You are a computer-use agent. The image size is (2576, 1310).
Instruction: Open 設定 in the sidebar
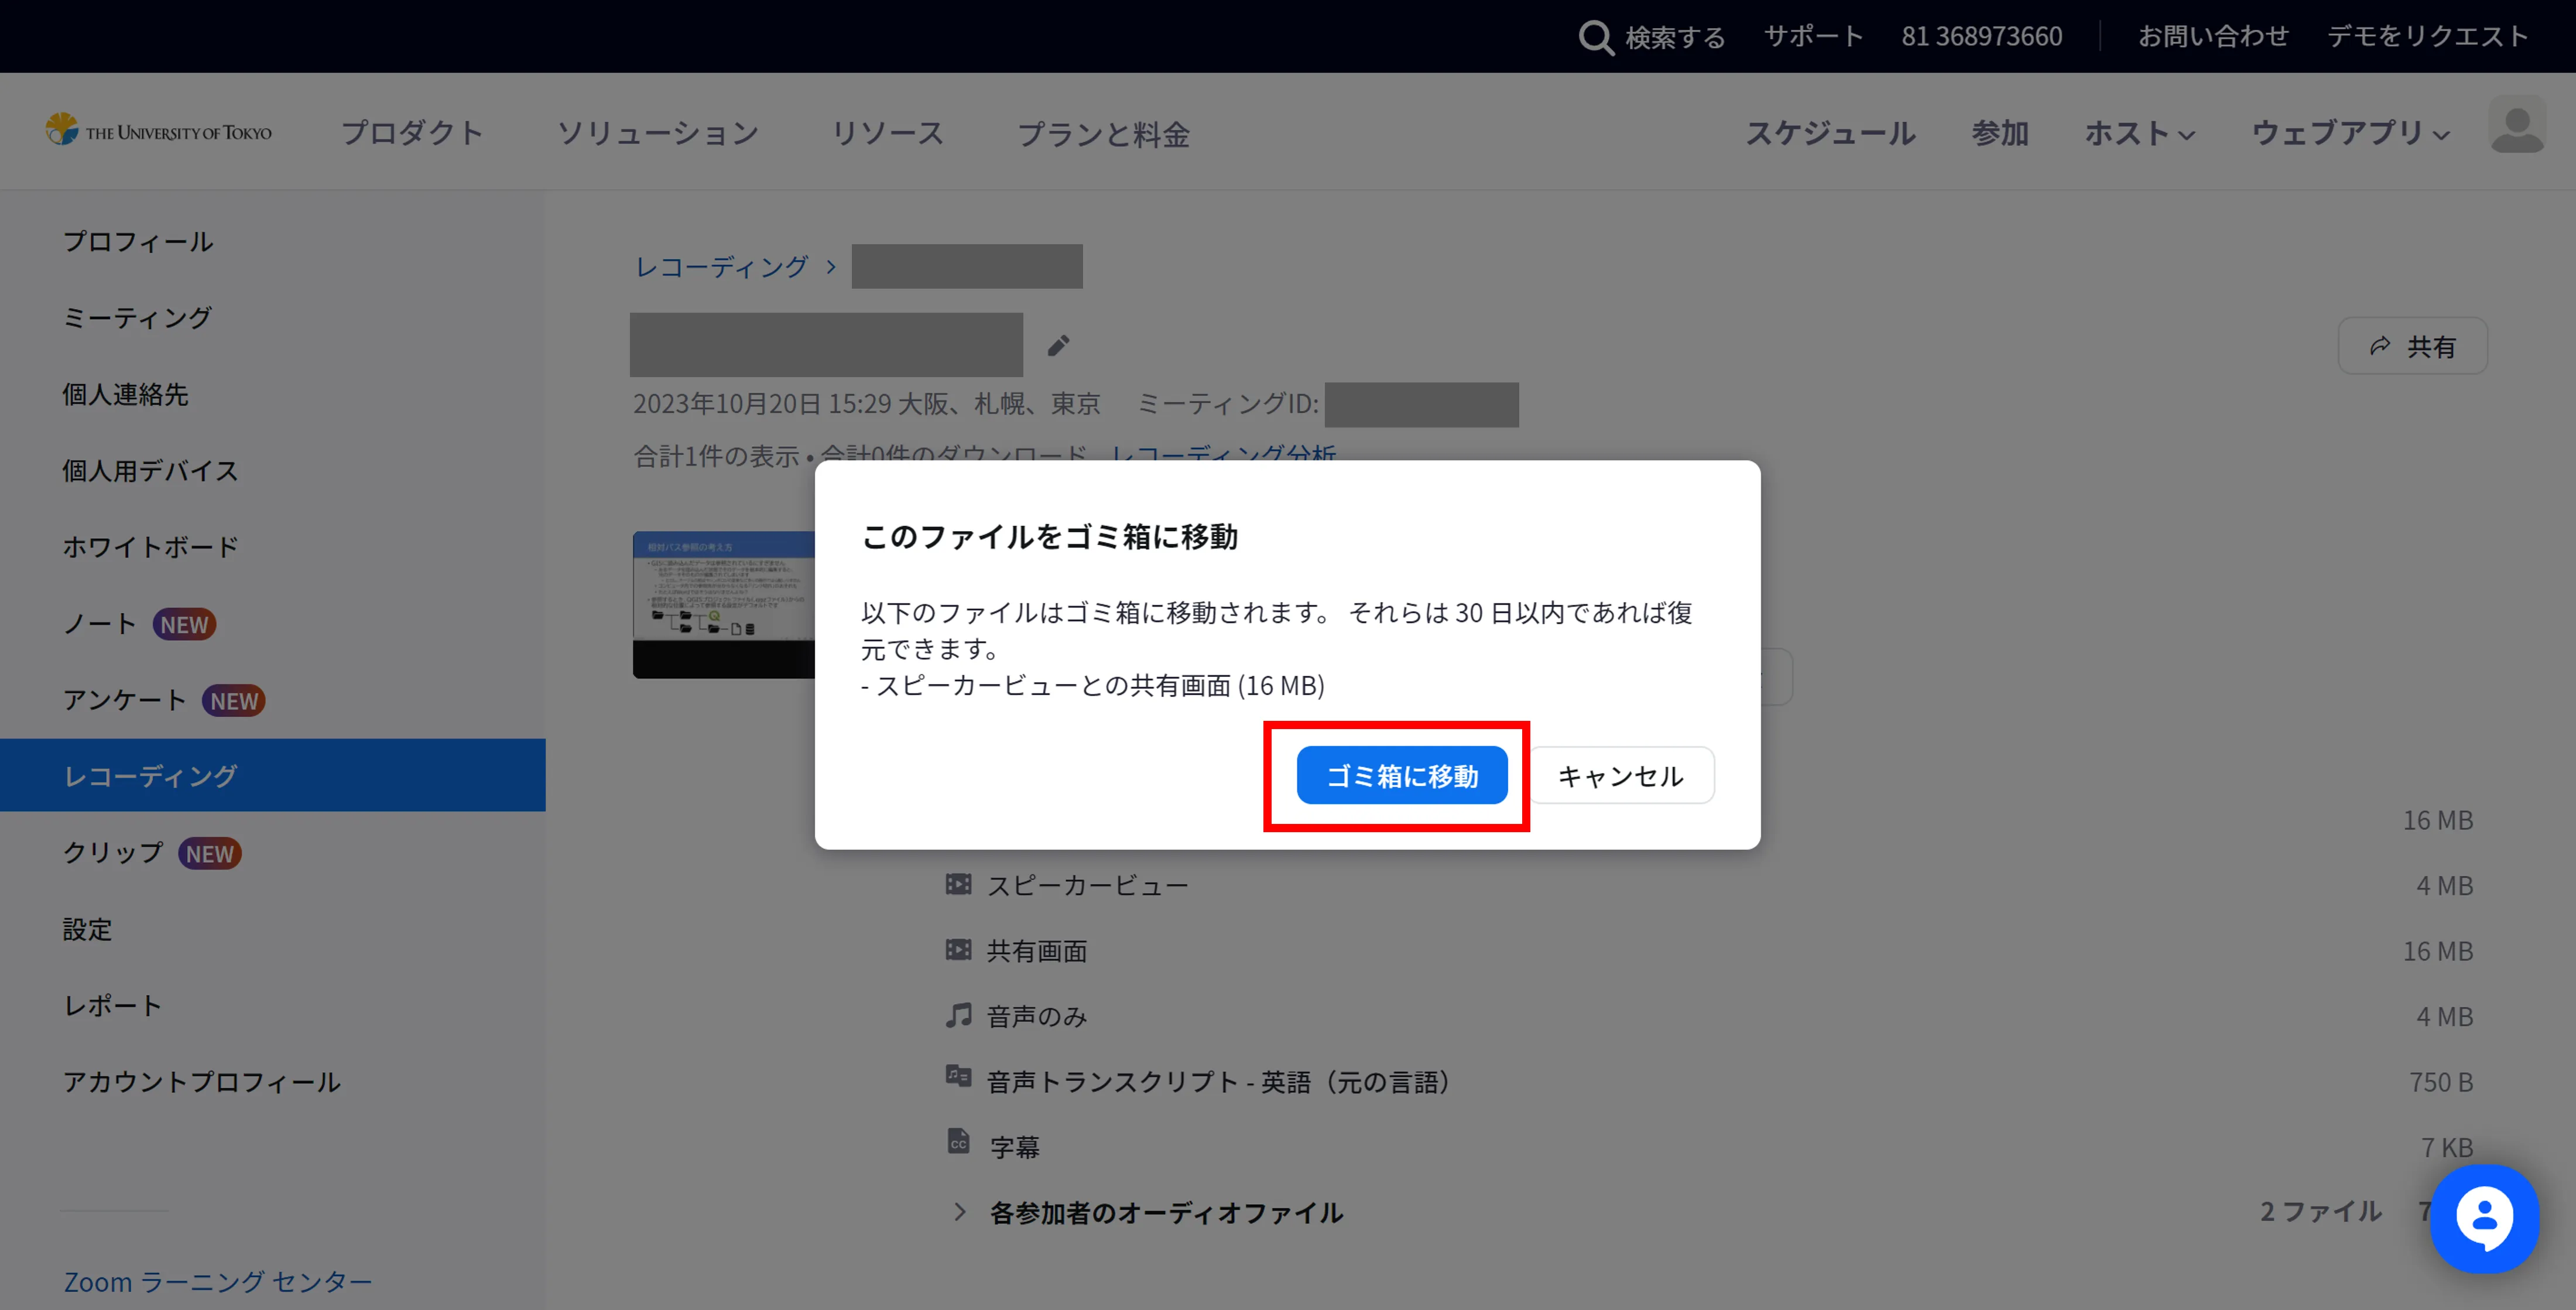(88, 929)
